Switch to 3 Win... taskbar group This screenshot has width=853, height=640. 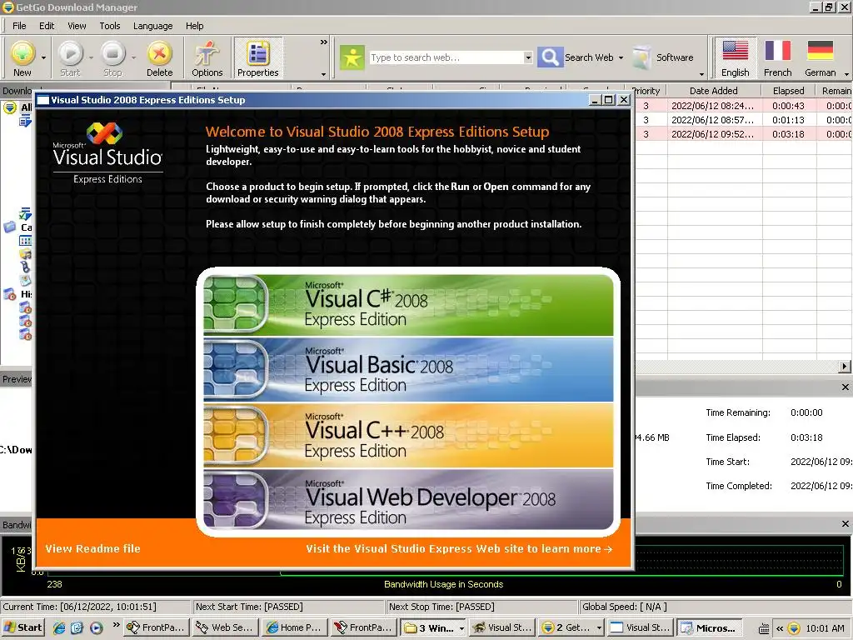pyautogui.click(x=433, y=627)
